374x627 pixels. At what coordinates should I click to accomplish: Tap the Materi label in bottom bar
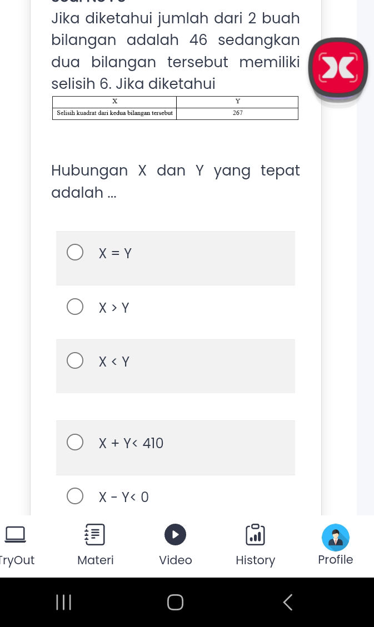(x=95, y=560)
